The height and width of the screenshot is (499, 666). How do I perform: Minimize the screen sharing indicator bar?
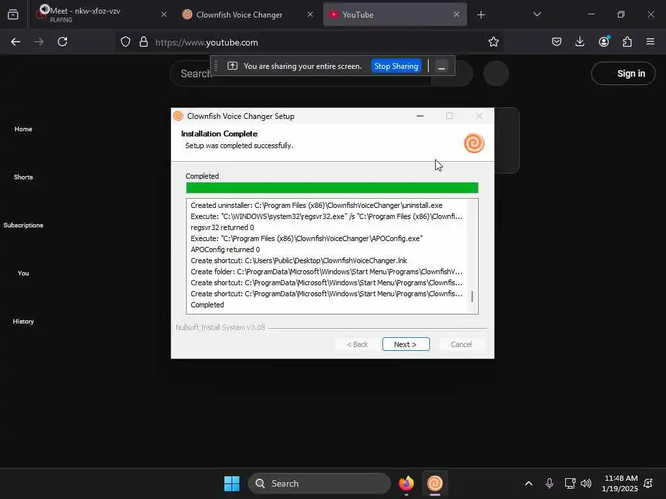(x=442, y=67)
